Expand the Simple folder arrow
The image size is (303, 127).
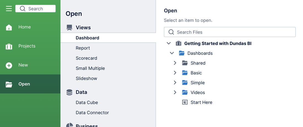click(x=175, y=83)
